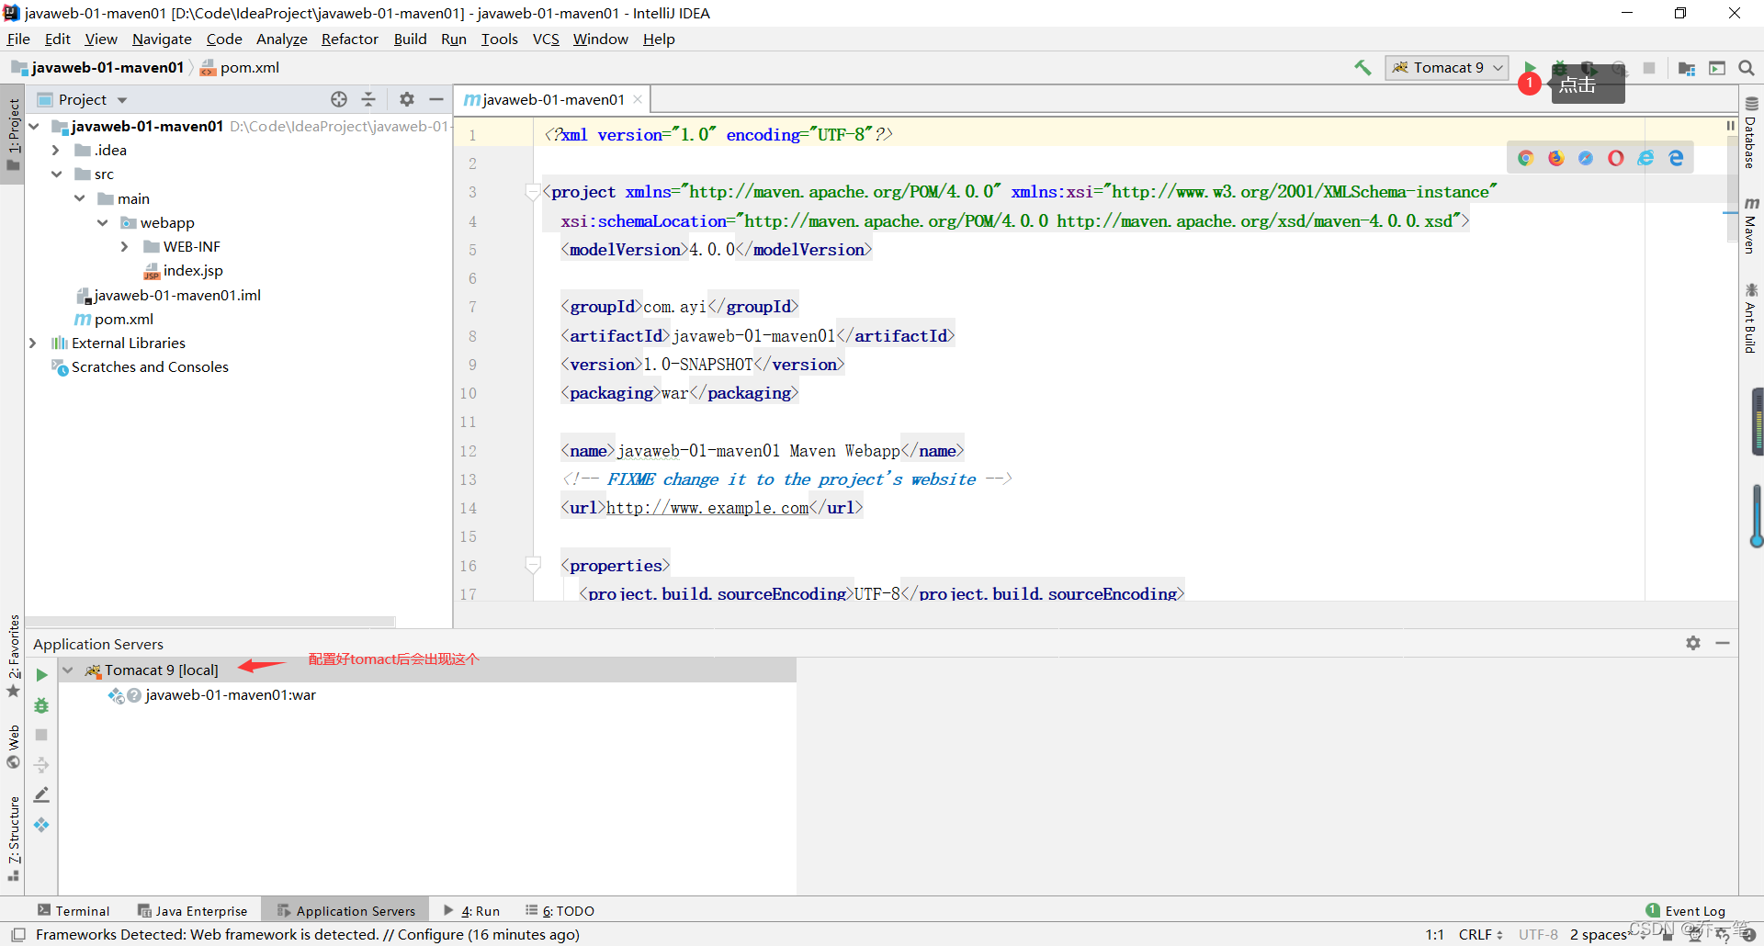Toggle tool window bars icon in status bar corner
The height and width of the screenshot is (946, 1764).
click(x=17, y=935)
